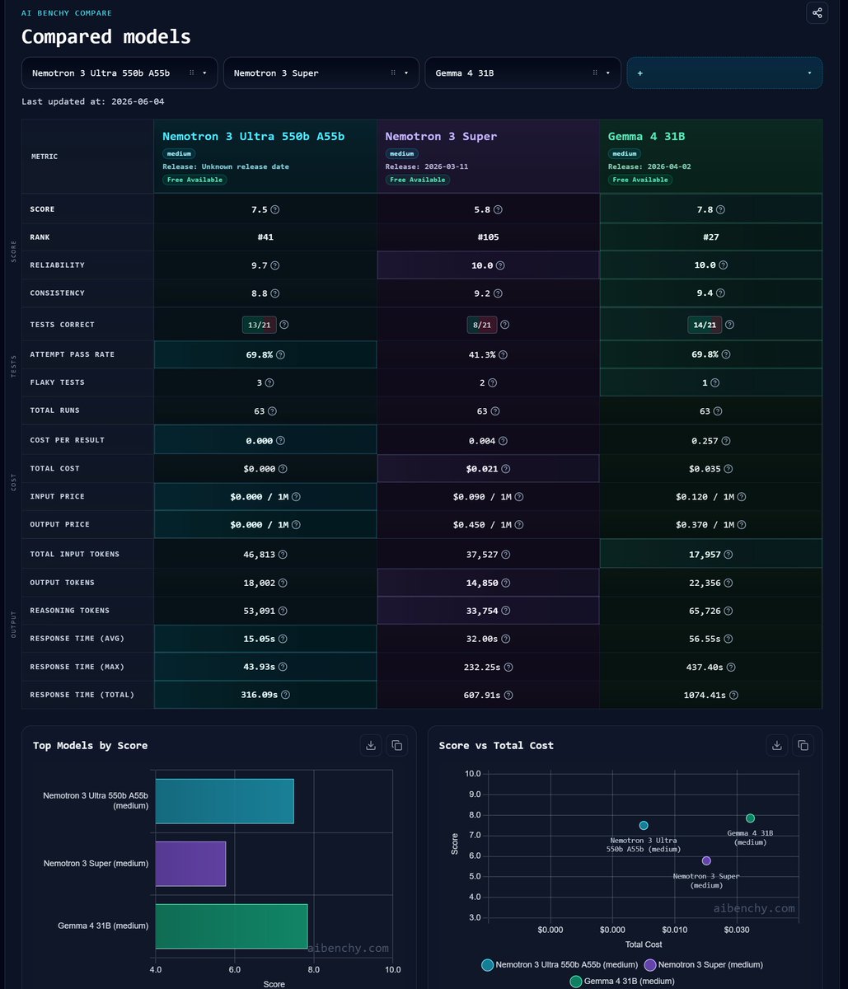Screen dimensions: 848x989
Task: Click help icon beside output tokens 22,356
Action: [x=727, y=583]
